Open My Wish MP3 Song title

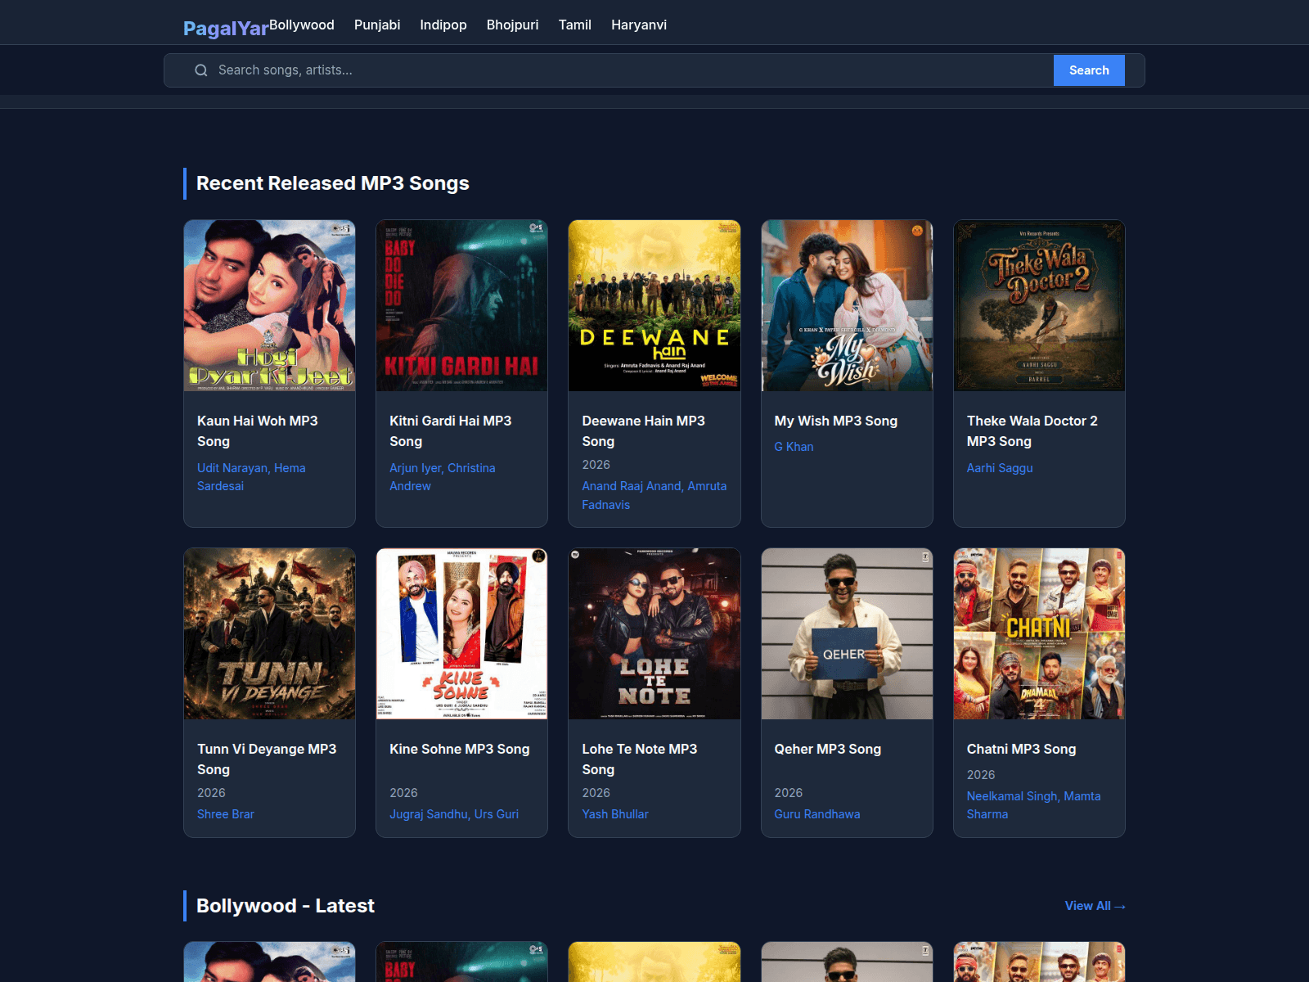coord(836,421)
